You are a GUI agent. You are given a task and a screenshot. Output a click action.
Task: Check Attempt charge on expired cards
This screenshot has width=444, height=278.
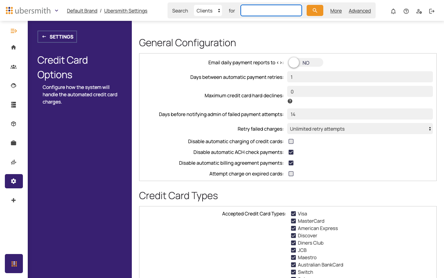tap(291, 174)
